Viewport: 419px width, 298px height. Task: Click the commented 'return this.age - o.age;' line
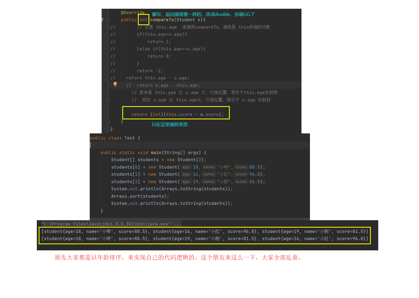(x=158, y=78)
